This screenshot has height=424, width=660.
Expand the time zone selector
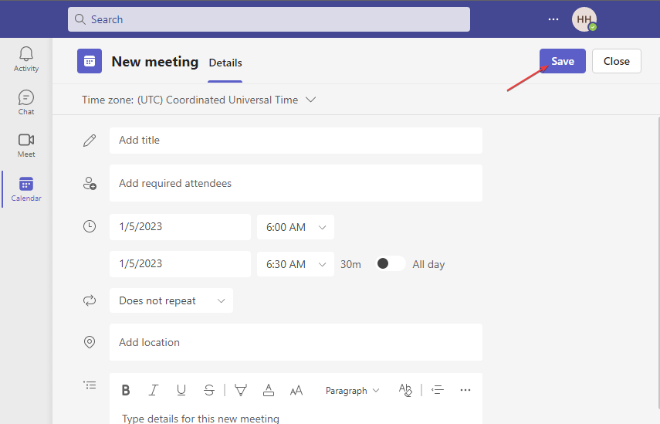pyautogui.click(x=310, y=100)
